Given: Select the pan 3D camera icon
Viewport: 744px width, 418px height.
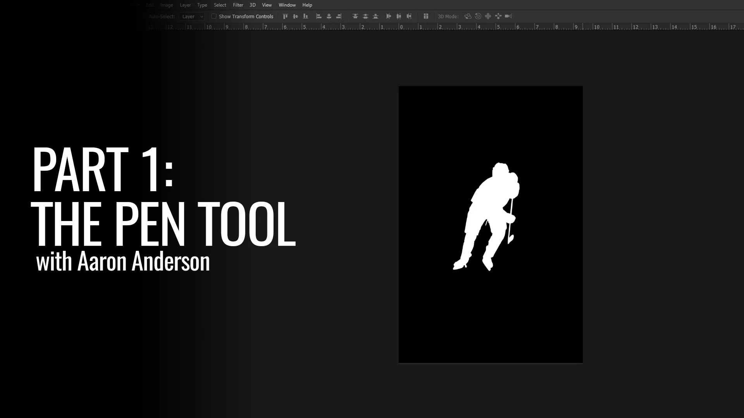Looking at the screenshot, I should (x=488, y=16).
